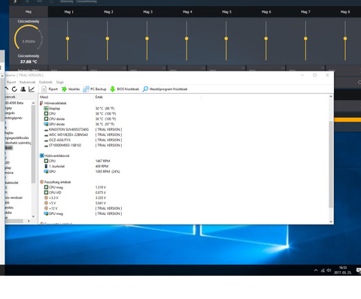This screenshot has height=299, width=361.
Task: Click the GPU mag icon
Action: click(46, 213)
